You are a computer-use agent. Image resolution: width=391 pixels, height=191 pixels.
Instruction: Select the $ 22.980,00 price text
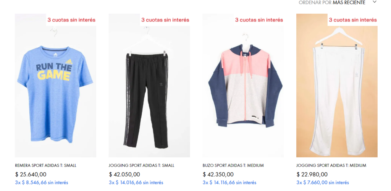[x=312, y=174]
